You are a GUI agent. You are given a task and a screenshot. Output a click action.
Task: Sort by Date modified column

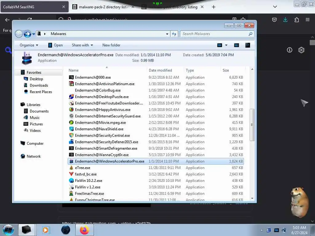coord(165,70)
